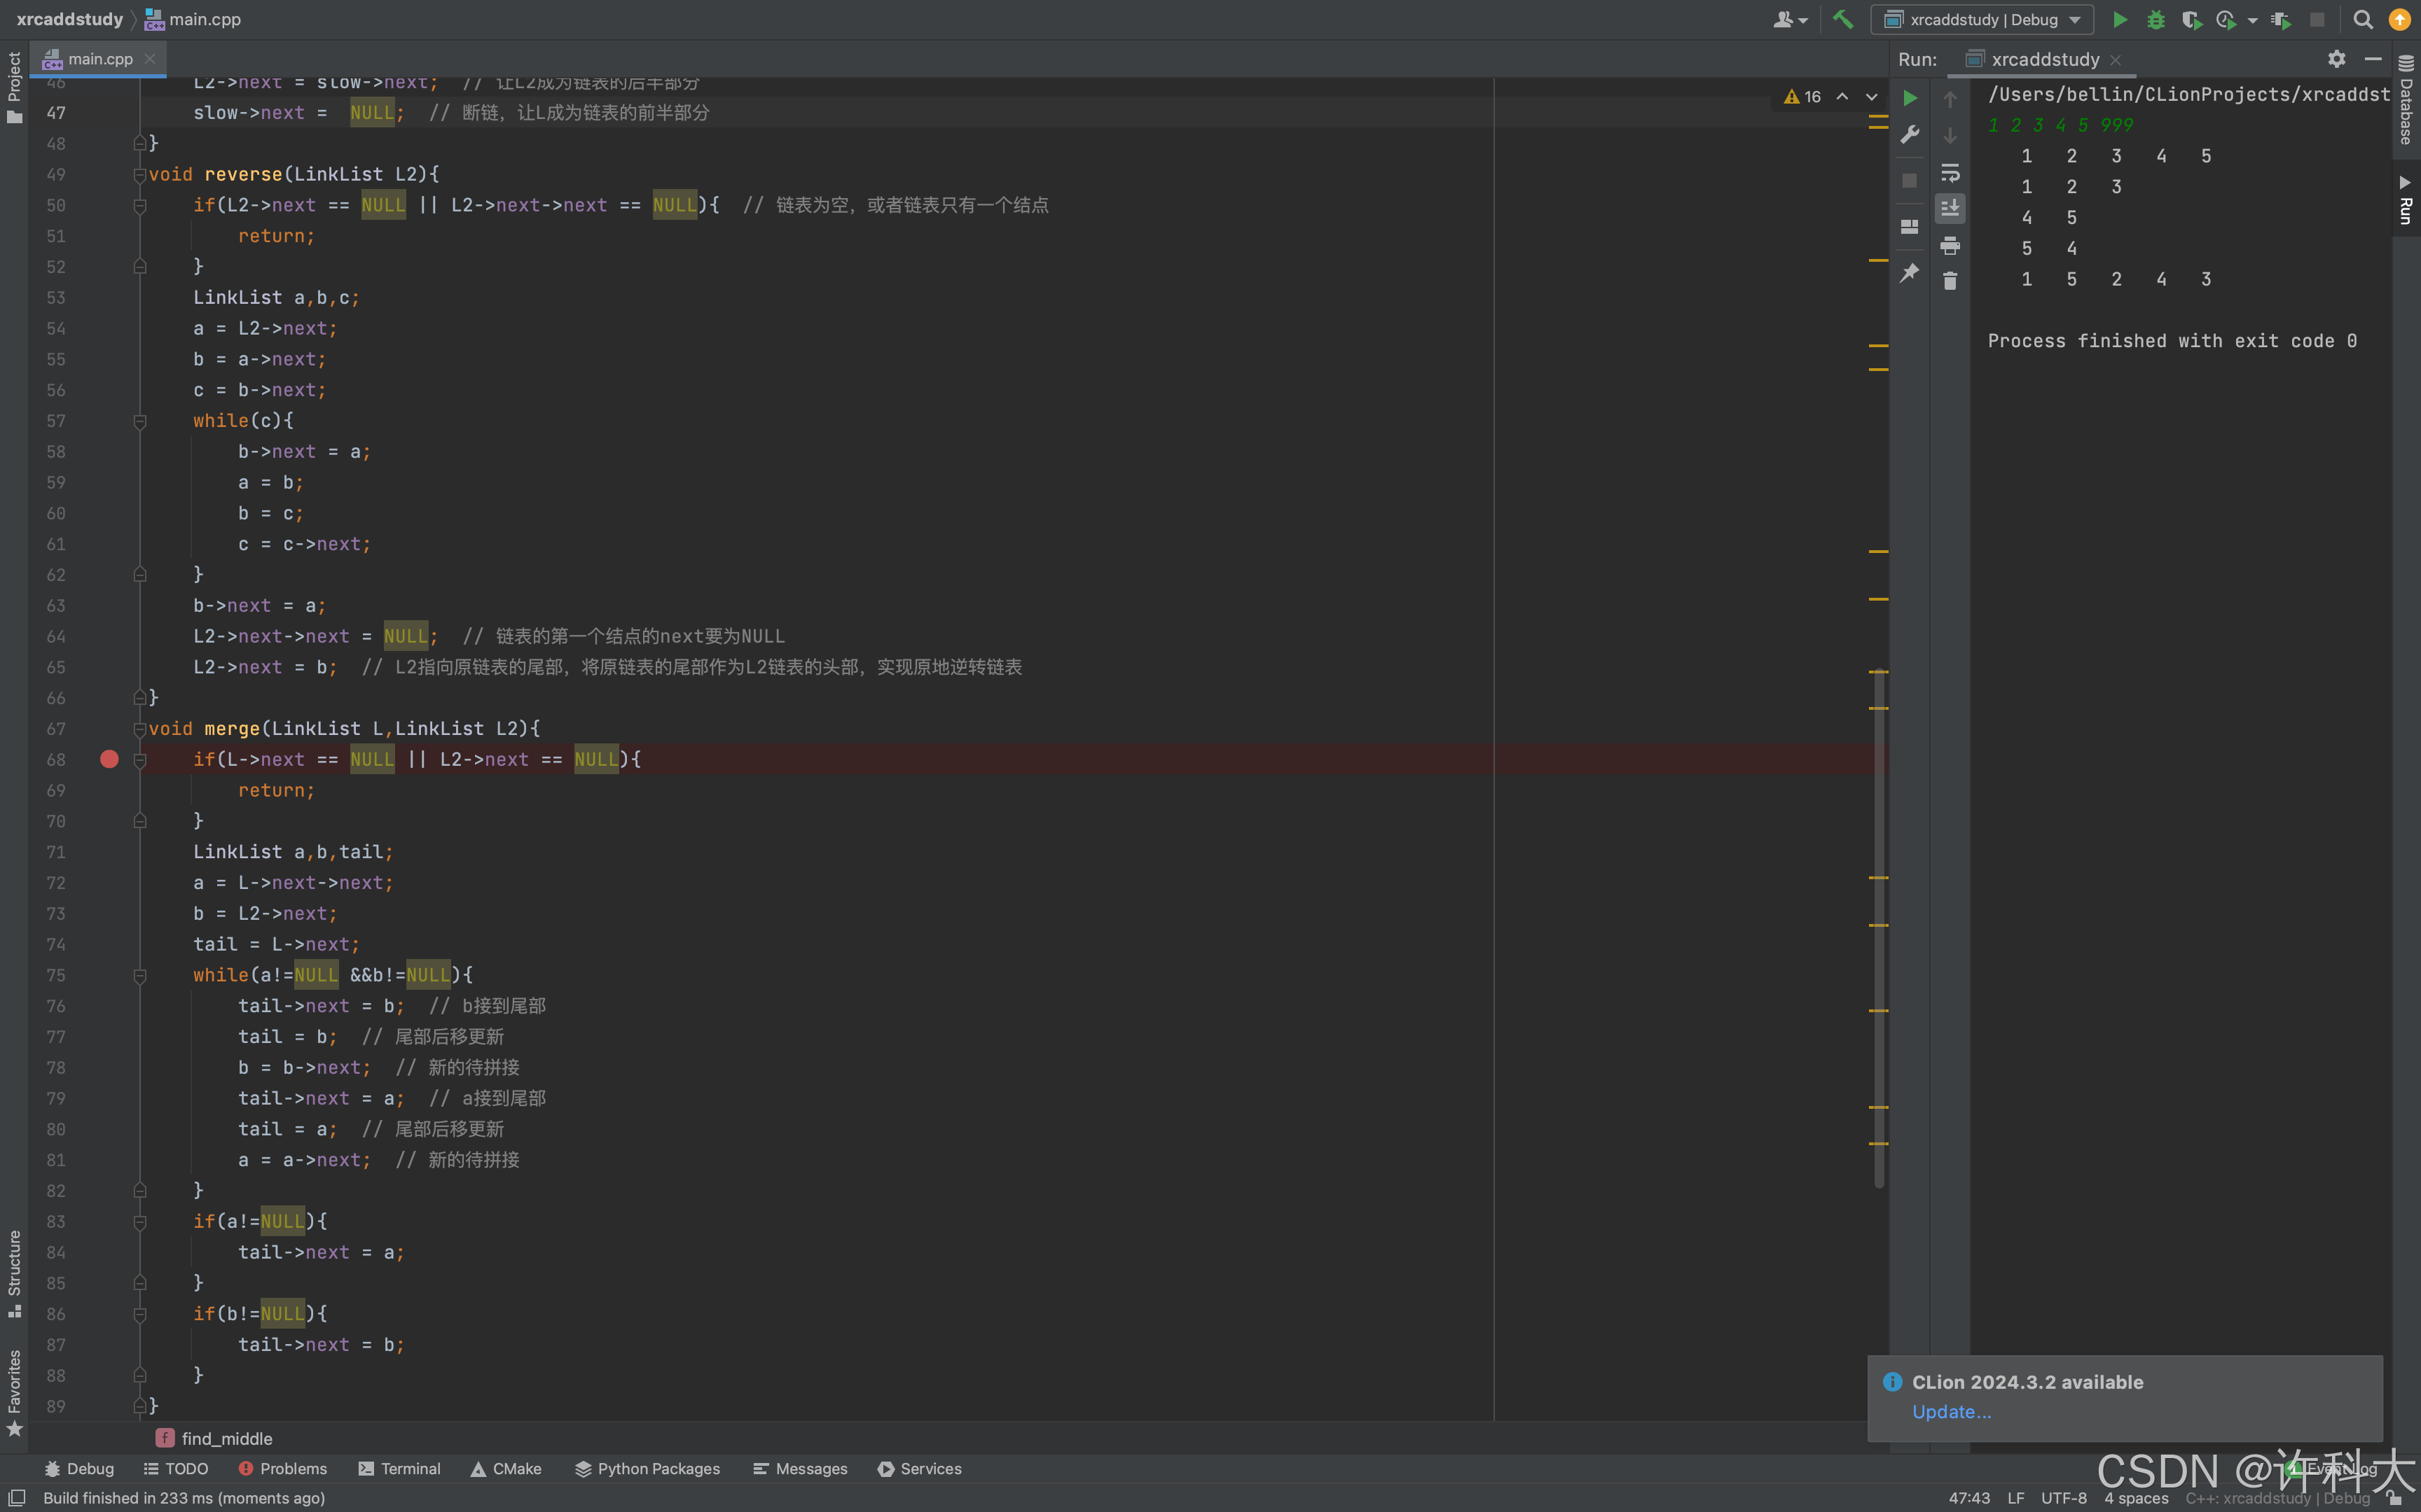The image size is (2421, 1512).
Task: Click the Update... link in notification
Action: (x=1951, y=1411)
